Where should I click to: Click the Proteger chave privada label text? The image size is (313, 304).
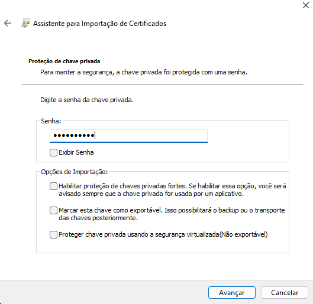(163, 234)
